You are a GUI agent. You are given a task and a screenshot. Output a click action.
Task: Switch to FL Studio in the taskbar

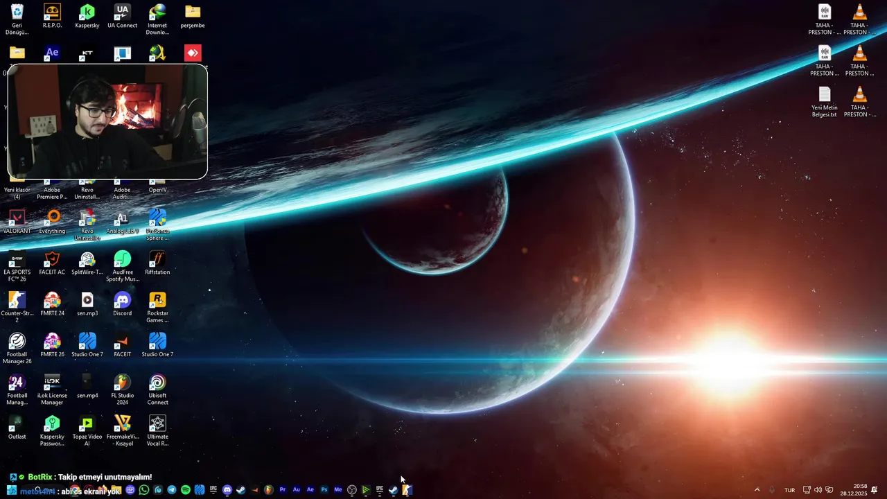point(269,490)
